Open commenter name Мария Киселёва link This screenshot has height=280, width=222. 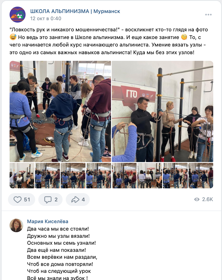coord(48,222)
